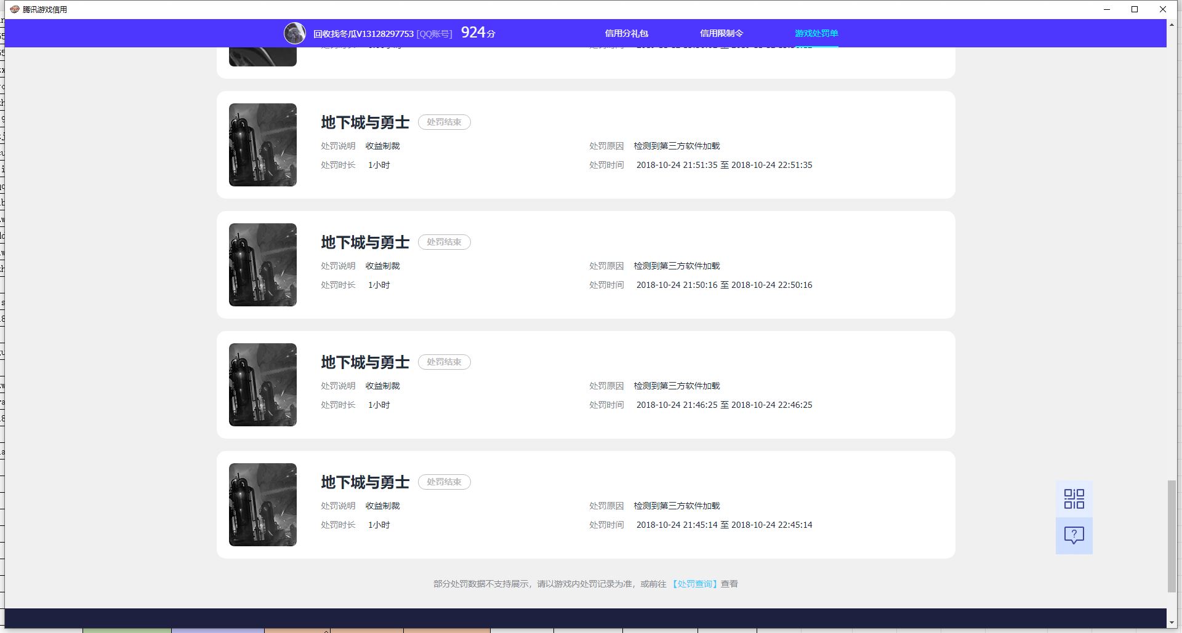Follow the 【处罚查询】 link

694,584
